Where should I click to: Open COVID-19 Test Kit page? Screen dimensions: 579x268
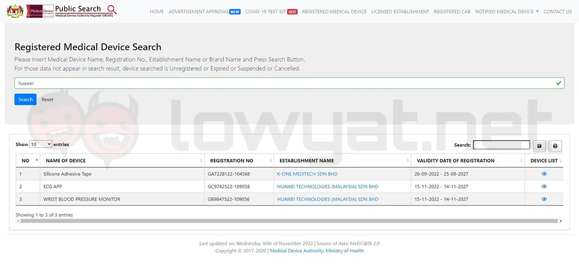click(271, 12)
